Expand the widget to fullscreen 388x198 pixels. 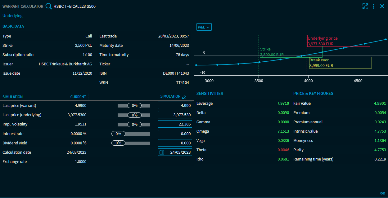coord(365,6)
